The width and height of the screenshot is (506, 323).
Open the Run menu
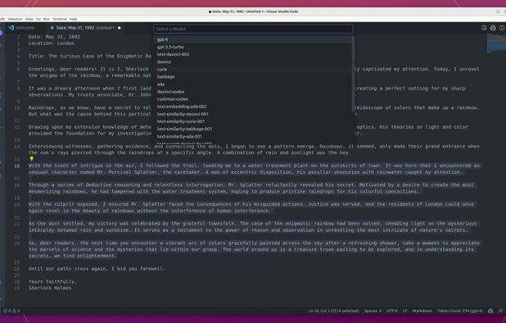[47, 19]
